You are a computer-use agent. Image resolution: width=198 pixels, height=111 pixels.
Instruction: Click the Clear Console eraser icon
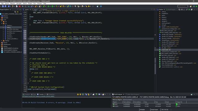pos(93,94)
